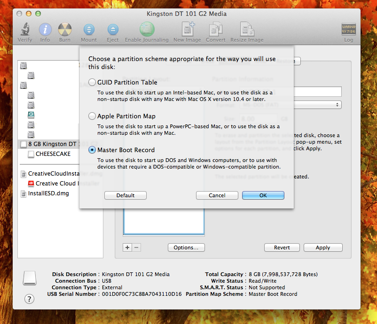Click the partition layout diagram box
This screenshot has height=324, width=377.
(164, 221)
